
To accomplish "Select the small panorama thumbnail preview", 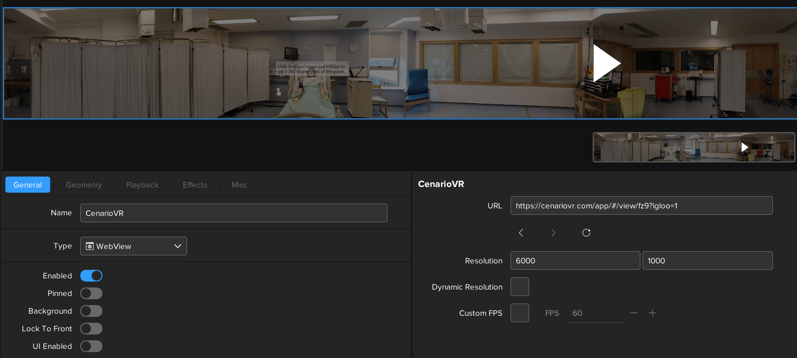I will click(694, 147).
